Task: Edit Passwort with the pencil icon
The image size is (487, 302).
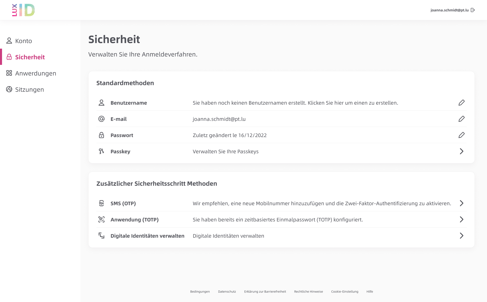Action: point(462,135)
